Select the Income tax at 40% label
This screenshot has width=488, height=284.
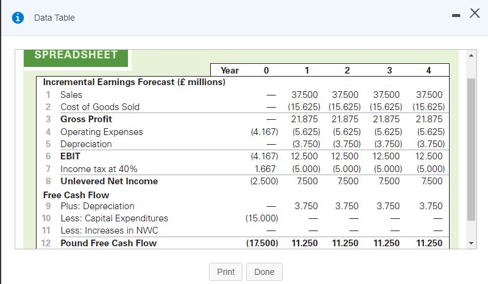coord(99,169)
